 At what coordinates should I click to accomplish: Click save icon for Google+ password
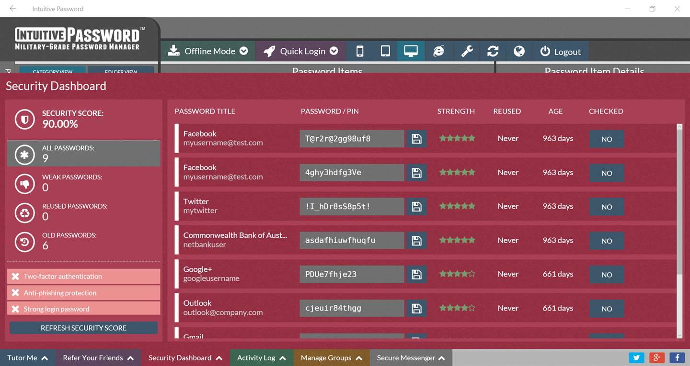(416, 275)
